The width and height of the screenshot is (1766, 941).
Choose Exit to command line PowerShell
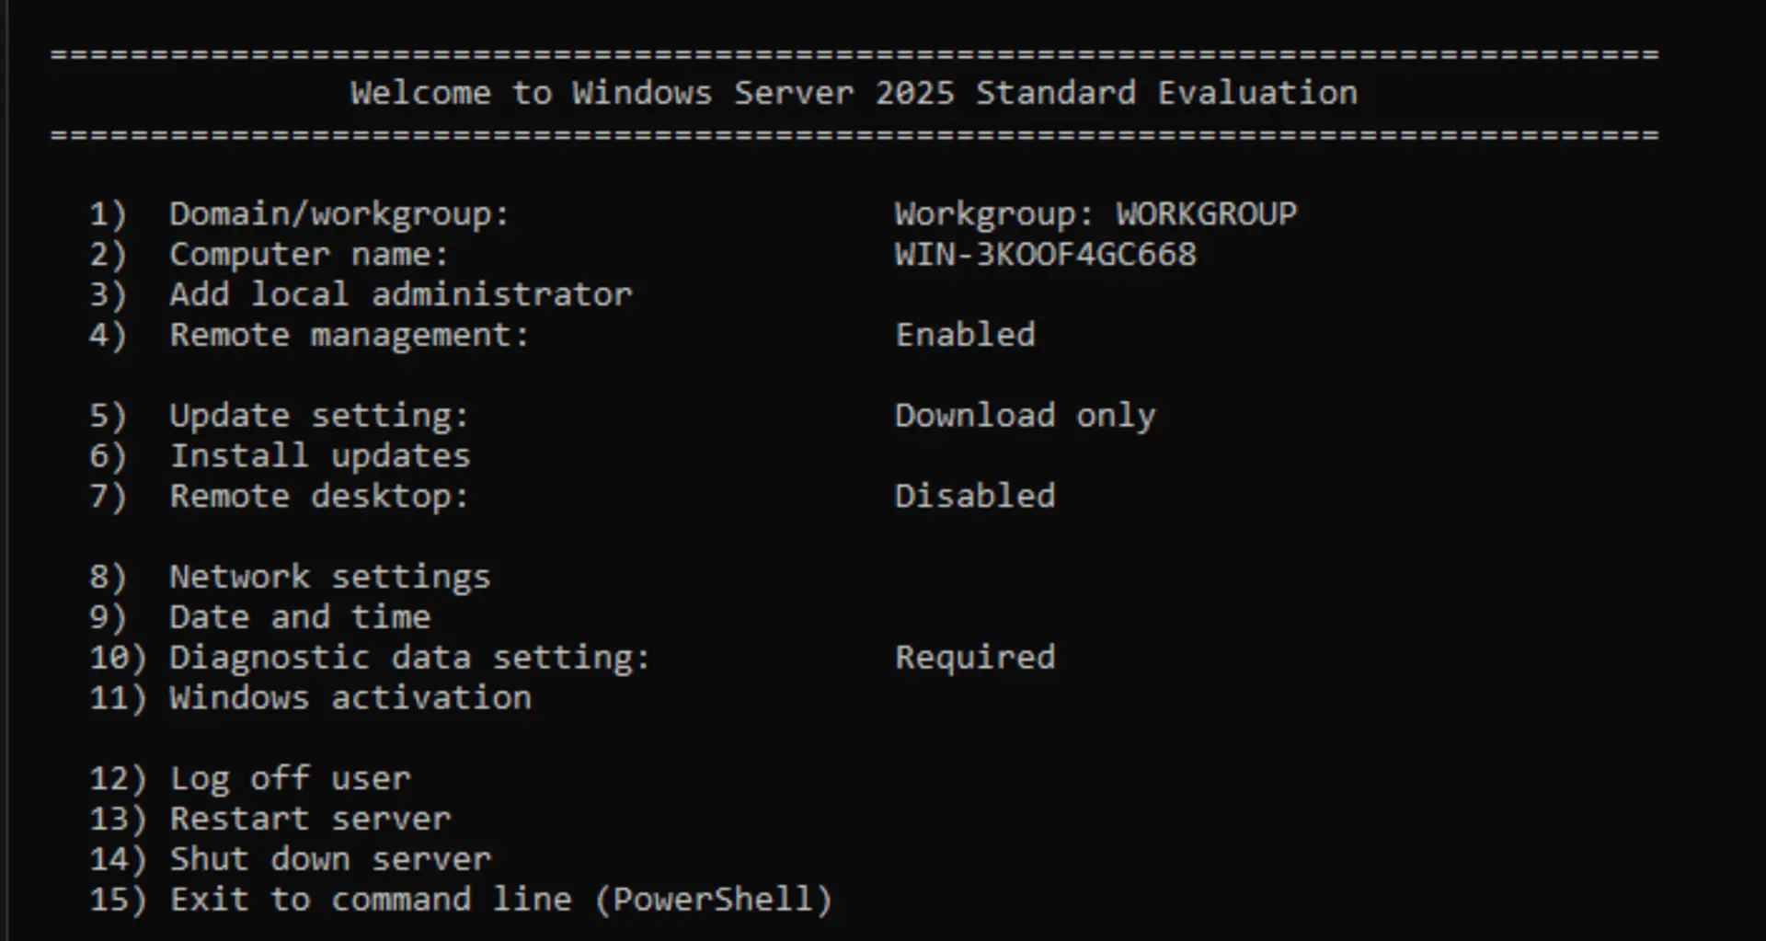tap(501, 899)
